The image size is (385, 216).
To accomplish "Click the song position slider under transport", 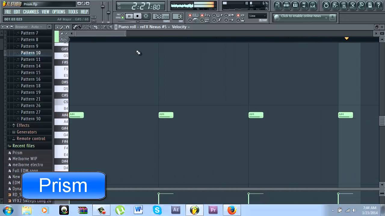I will pos(134,22).
